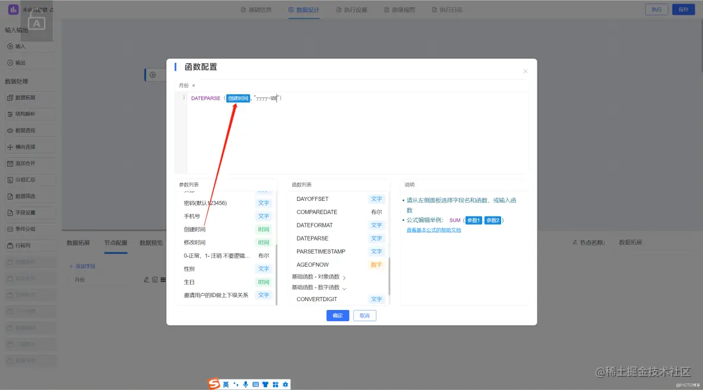The height and width of the screenshot is (390, 703).
Task: Open 查看基本公式的帮助文档 link
Action: pyautogui.click(x=433, y=230)
